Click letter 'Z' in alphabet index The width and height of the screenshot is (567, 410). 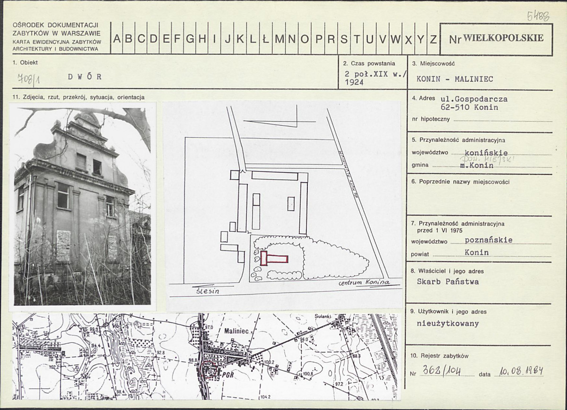point(433,39)
